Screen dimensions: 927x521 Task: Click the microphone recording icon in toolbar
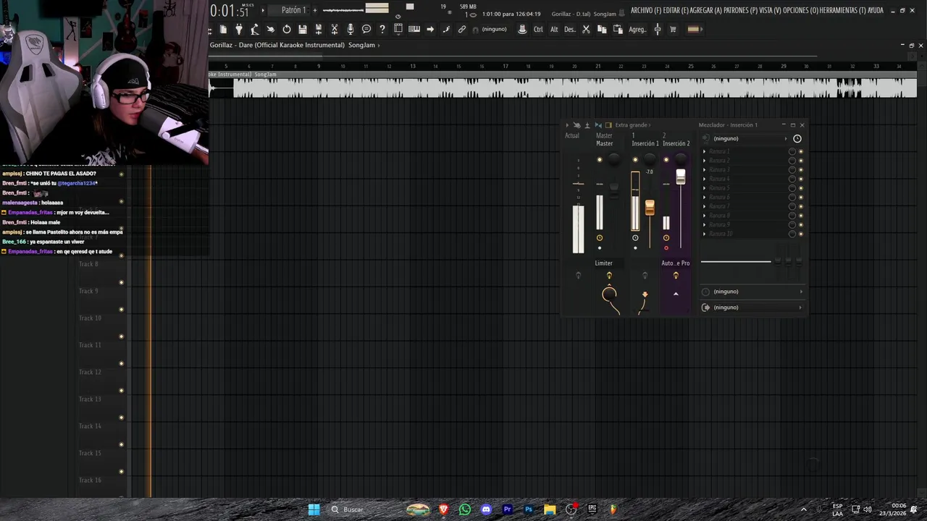(x=351, y=29)
